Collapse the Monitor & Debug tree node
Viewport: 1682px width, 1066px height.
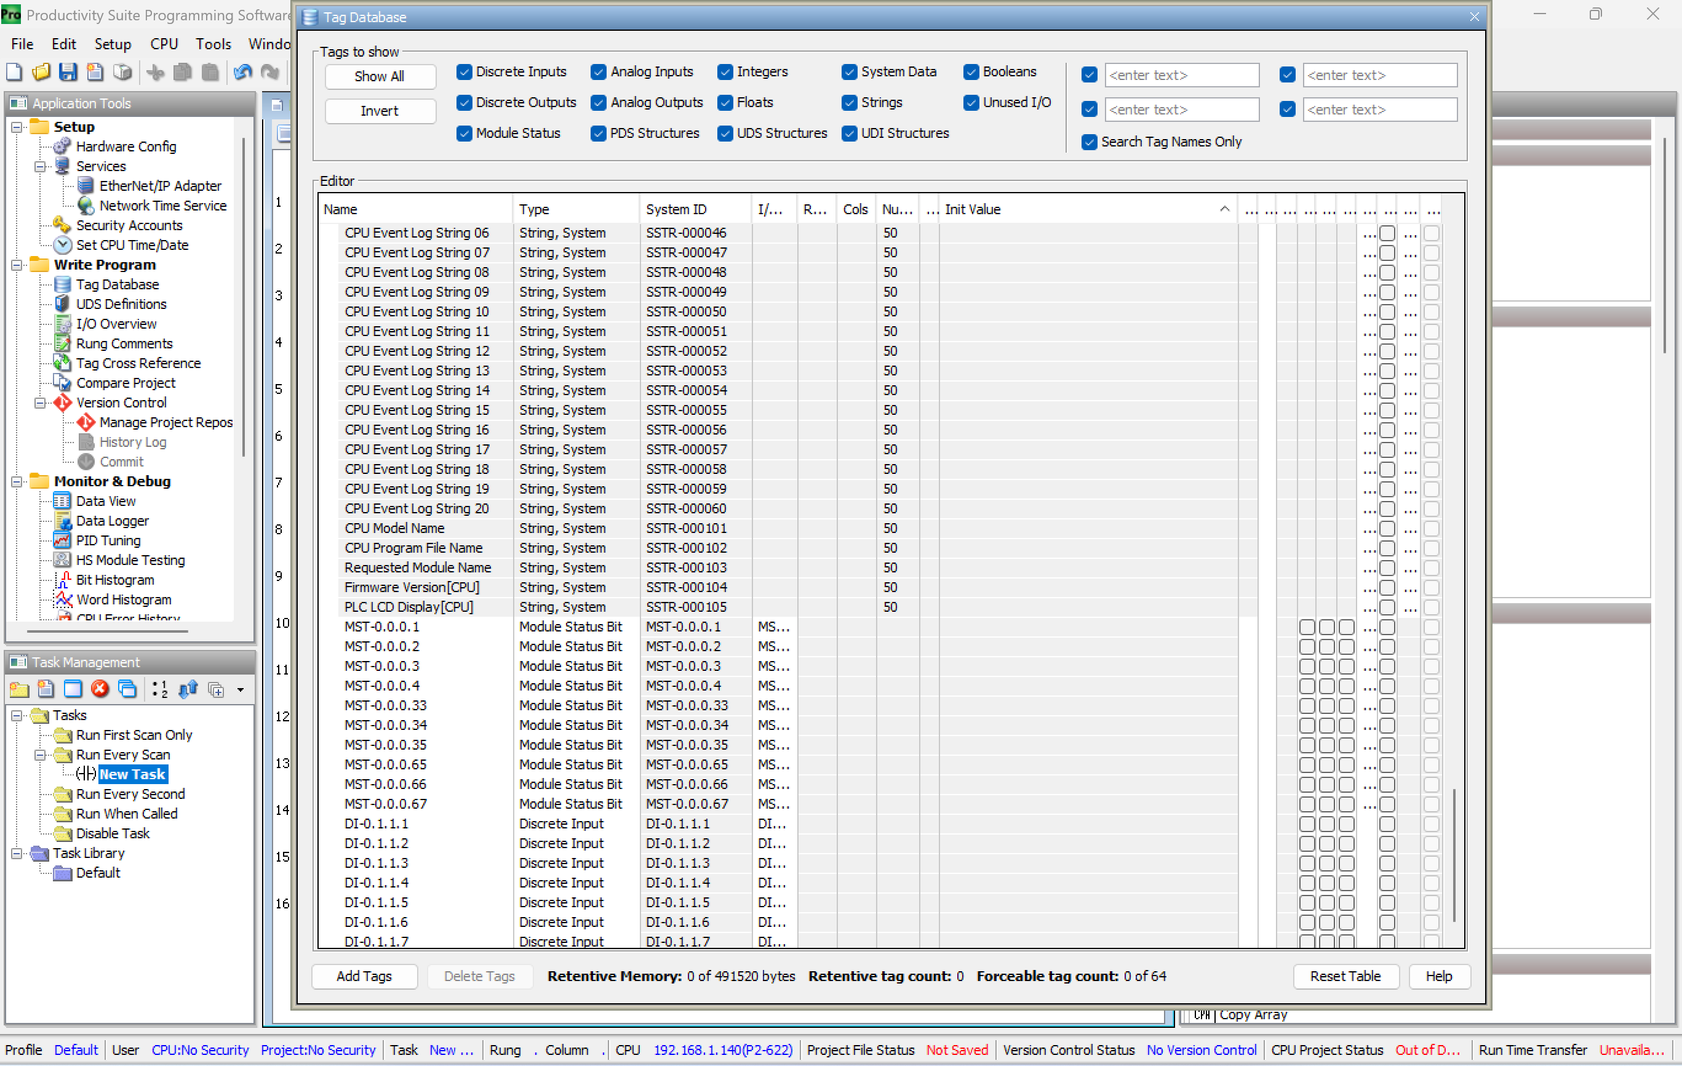click(17, 482)
